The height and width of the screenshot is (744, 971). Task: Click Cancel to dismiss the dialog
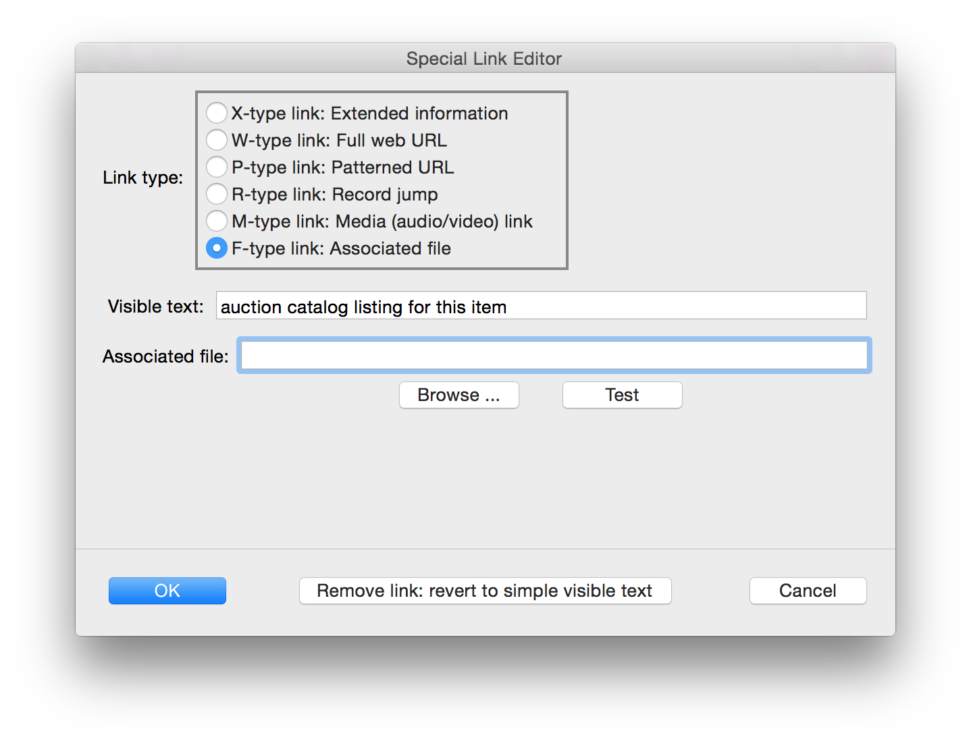(x=808, y=590)
